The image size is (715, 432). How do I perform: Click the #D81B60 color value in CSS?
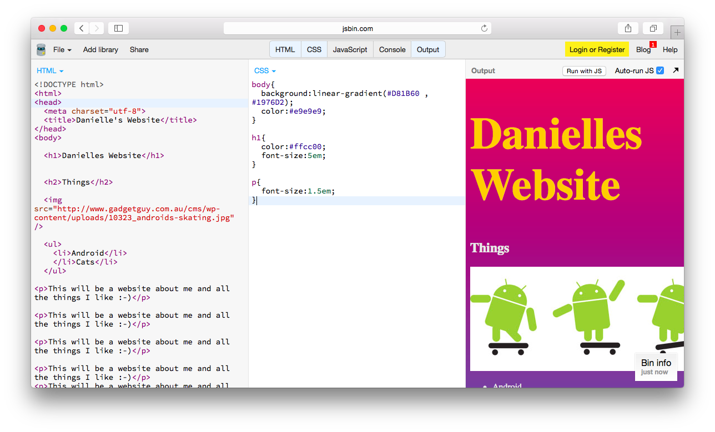point(404,93)
